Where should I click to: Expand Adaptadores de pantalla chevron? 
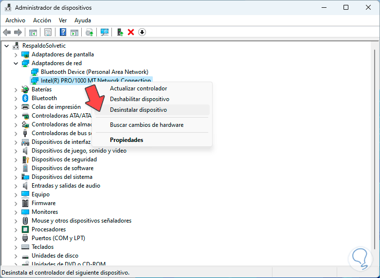pyautogui.click(x=16, y=55)
